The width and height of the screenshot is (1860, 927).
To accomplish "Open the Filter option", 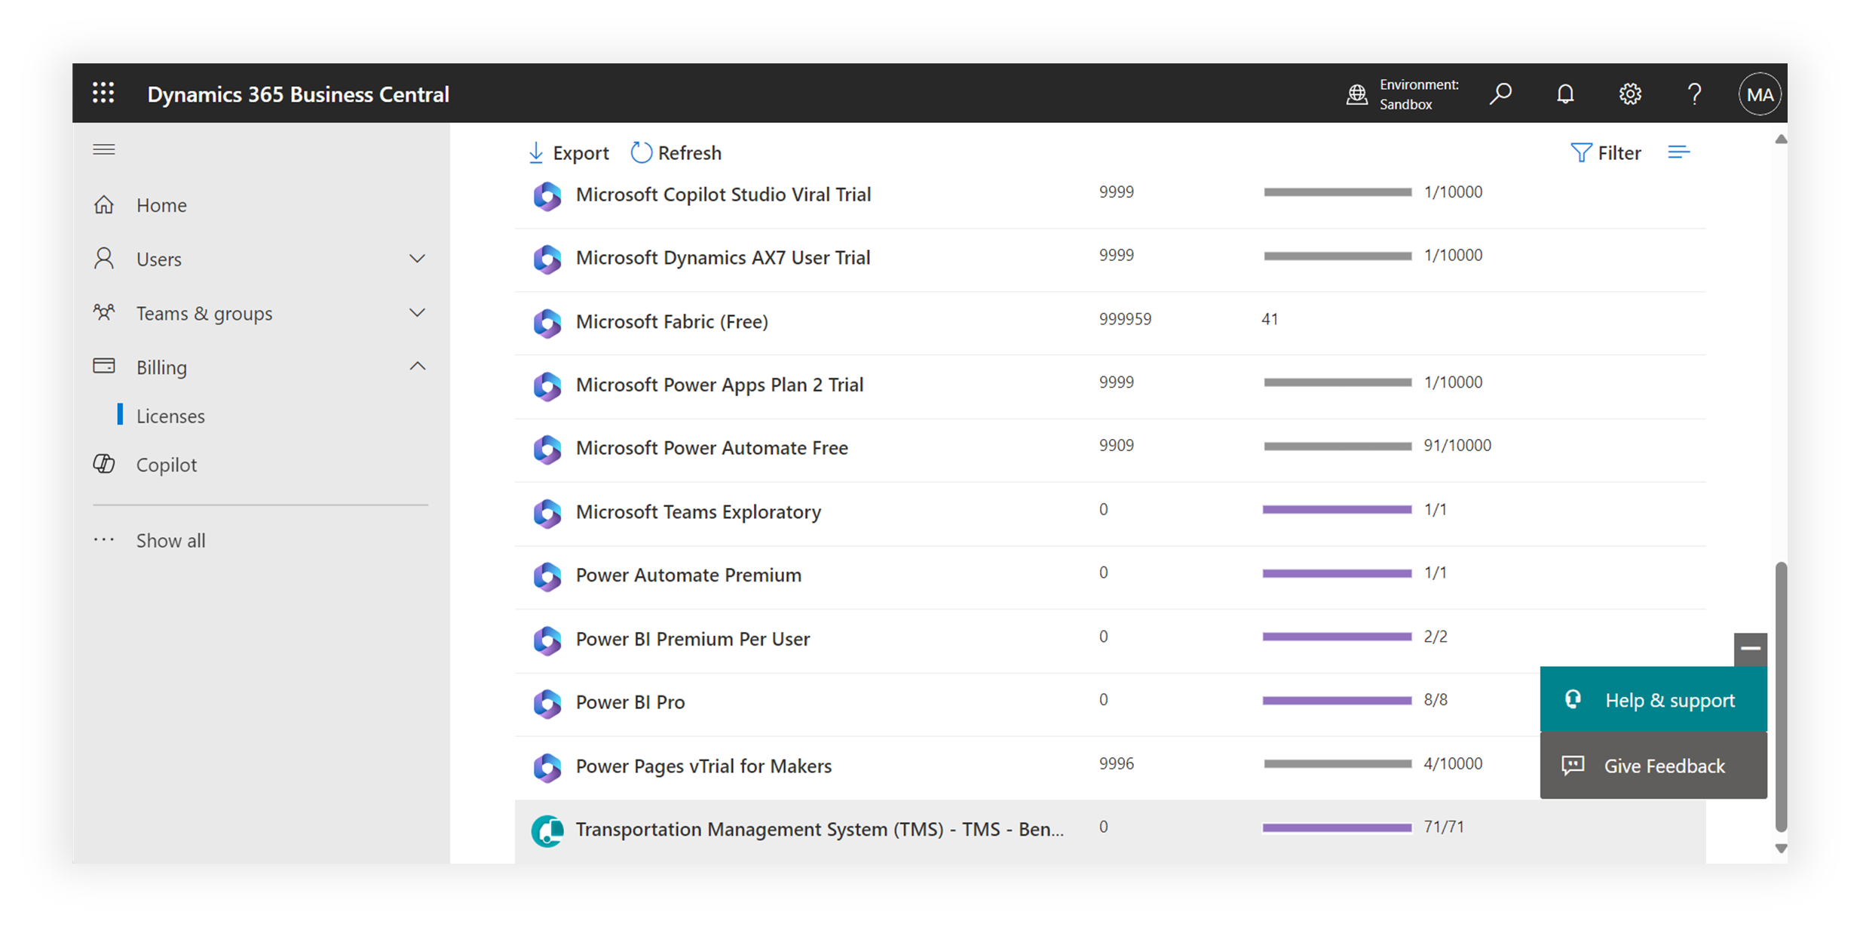I will click(x=1606, y=152).
